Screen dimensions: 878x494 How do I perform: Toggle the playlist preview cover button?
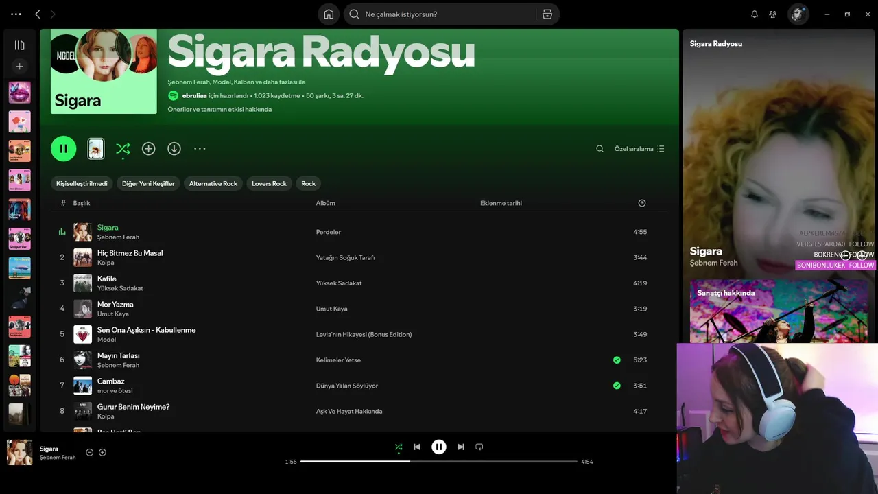coord(96,148)
